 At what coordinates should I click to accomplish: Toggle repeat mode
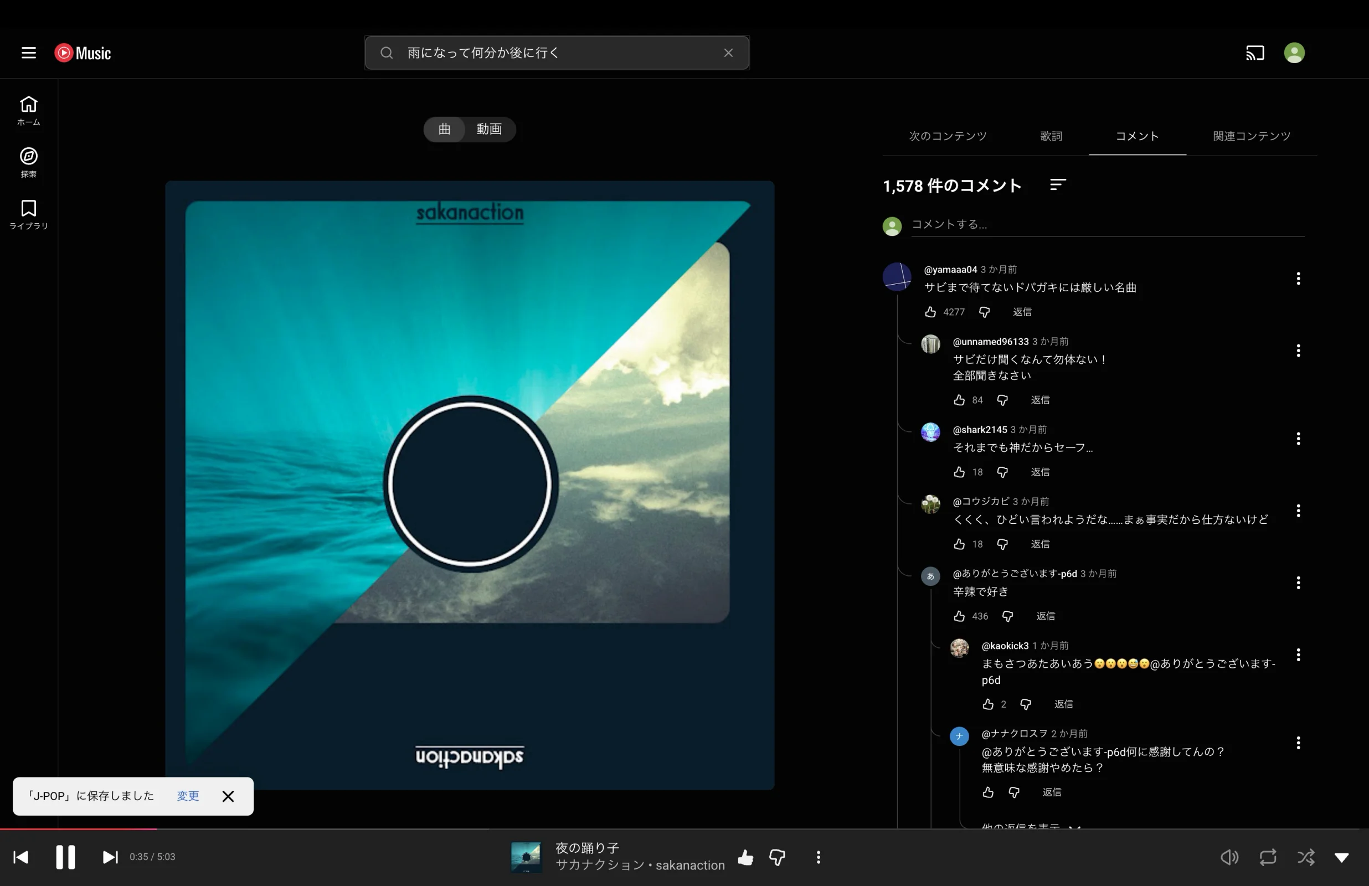[x=1268, y=857]
